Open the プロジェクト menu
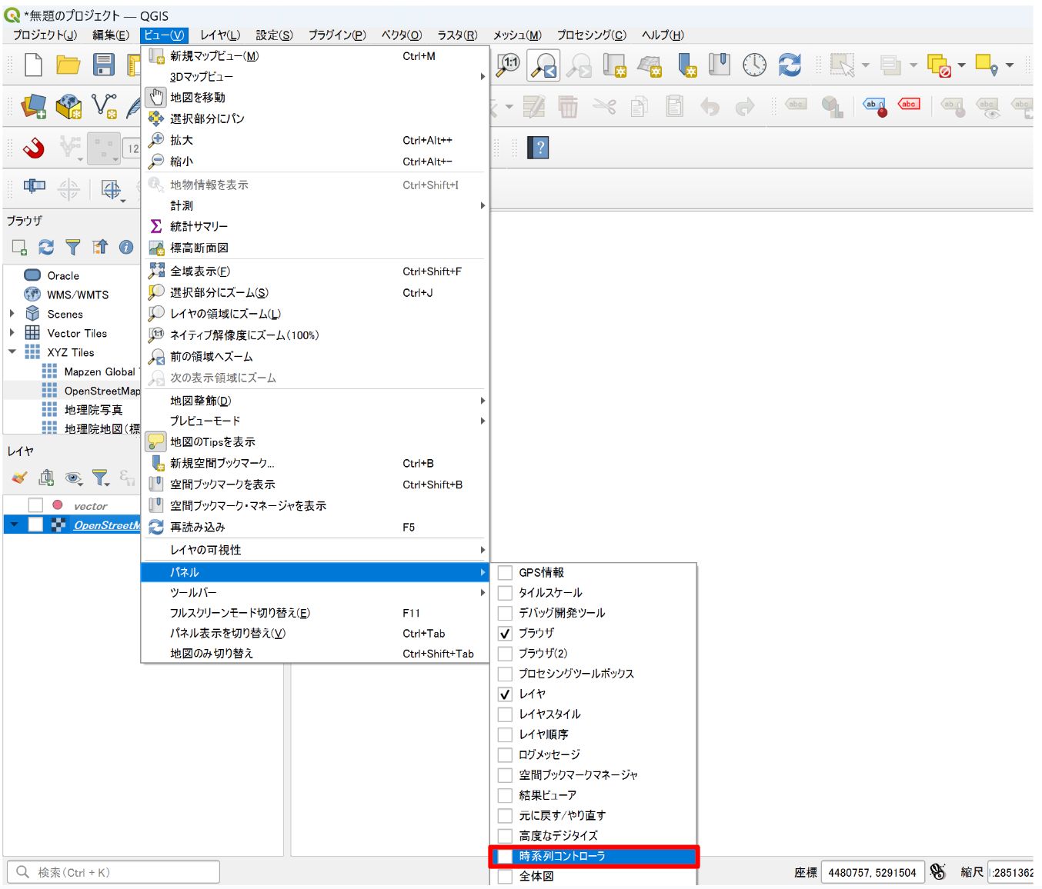 [x=45, y=35]
